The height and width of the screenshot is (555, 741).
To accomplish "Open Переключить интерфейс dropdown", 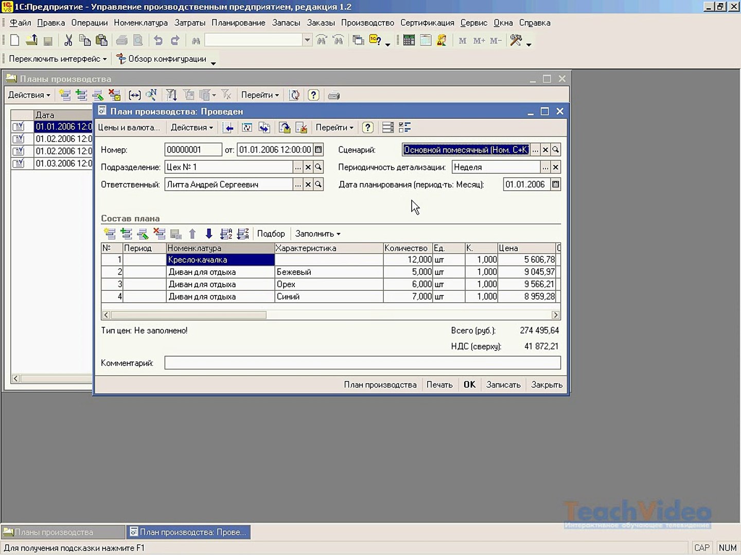I will point(58,59).
